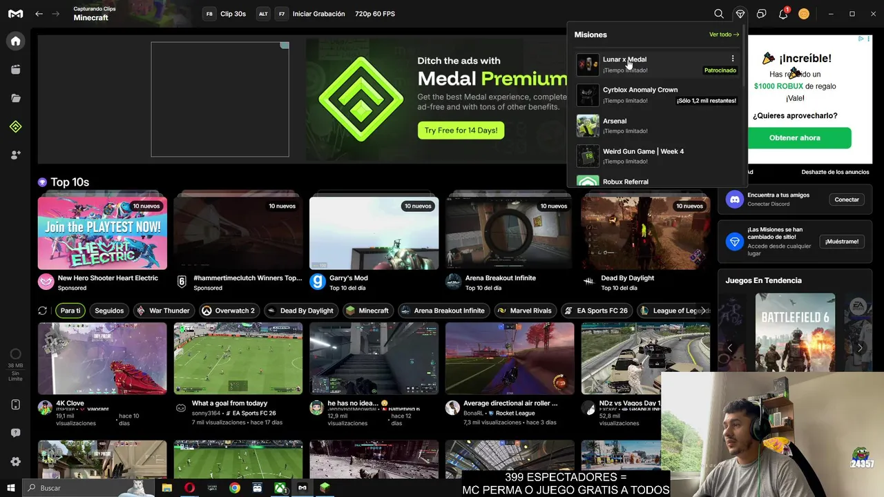Open Battlefield 6 trending game card
The image size is (884, 497).
(795, 333)
